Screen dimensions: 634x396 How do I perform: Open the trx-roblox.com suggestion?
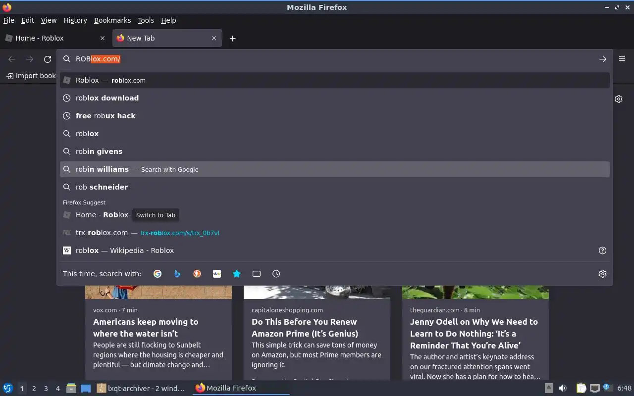335,233
